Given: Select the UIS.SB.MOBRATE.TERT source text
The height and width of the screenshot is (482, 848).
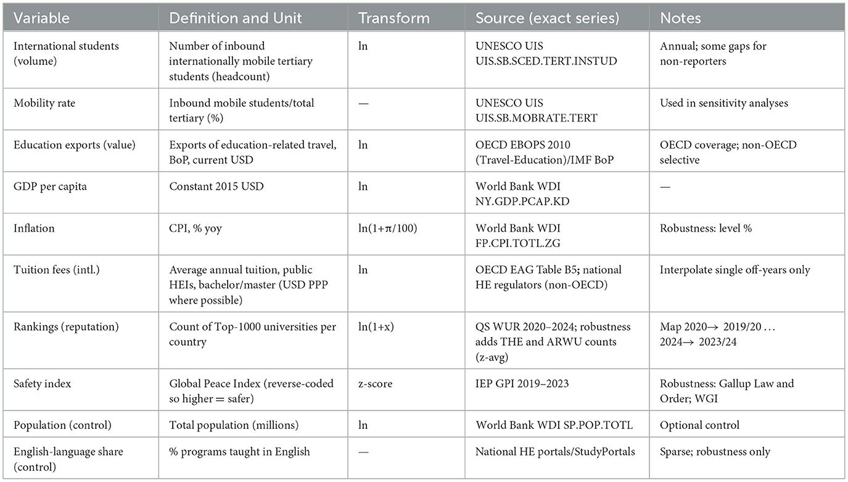Looking at the screenshot, I should (536, 118).
